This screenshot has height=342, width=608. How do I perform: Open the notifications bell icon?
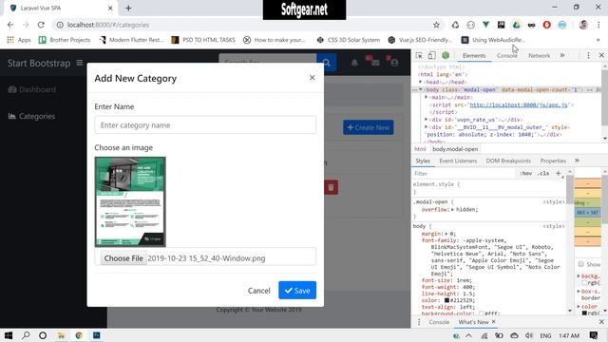[354, 63]
